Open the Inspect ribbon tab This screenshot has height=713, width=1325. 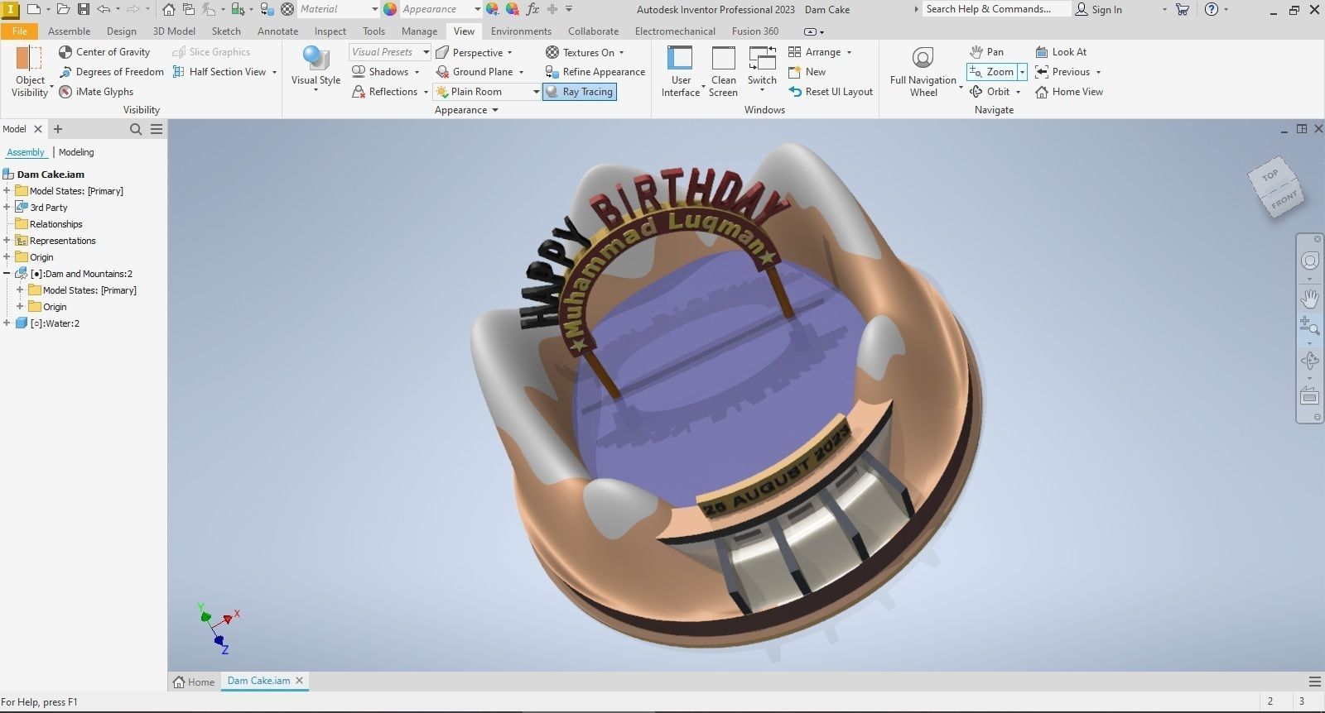[x=330, y=31]
